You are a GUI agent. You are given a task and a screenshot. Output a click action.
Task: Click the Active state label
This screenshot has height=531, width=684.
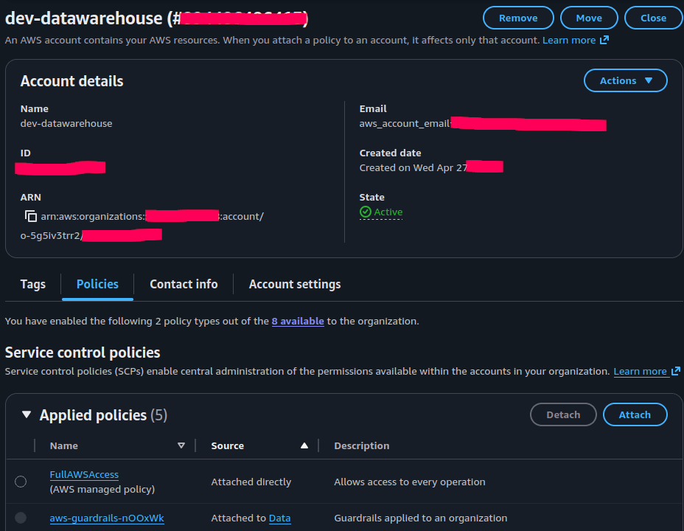pyautogui.click(x=388, y=212)
